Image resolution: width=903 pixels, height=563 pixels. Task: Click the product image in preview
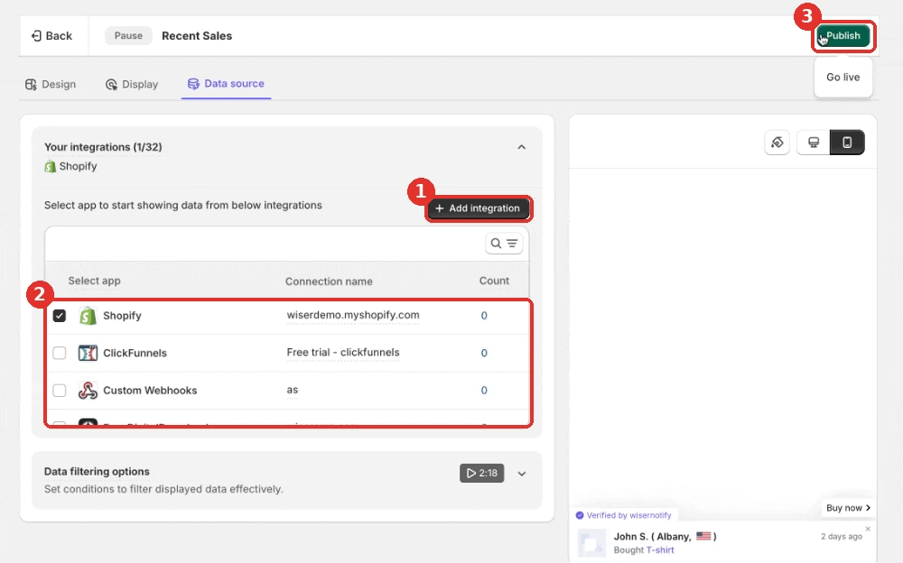(x=591, y=543)
